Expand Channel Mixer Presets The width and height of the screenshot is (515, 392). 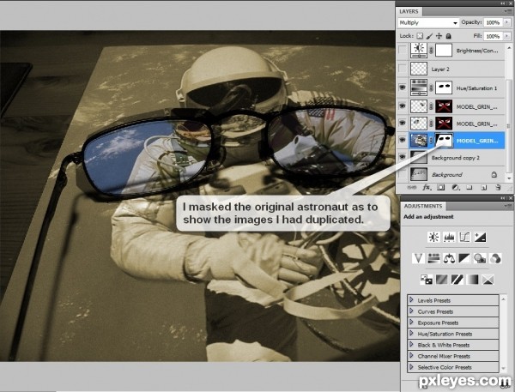click(x=411, y=356)
